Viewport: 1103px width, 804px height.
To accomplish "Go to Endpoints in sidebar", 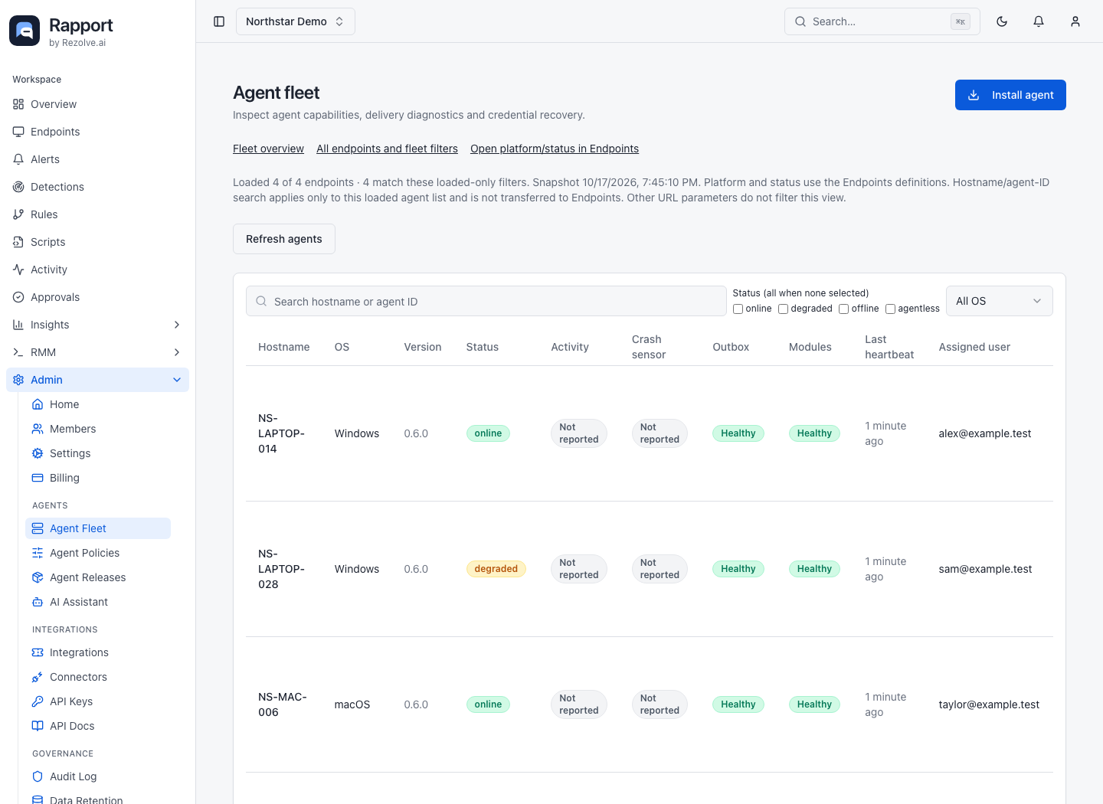I will pyautogui.click(x=97, y=132).
